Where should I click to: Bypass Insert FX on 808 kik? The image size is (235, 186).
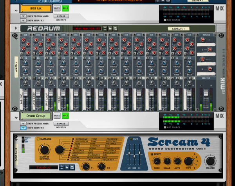tap(61, 16)
